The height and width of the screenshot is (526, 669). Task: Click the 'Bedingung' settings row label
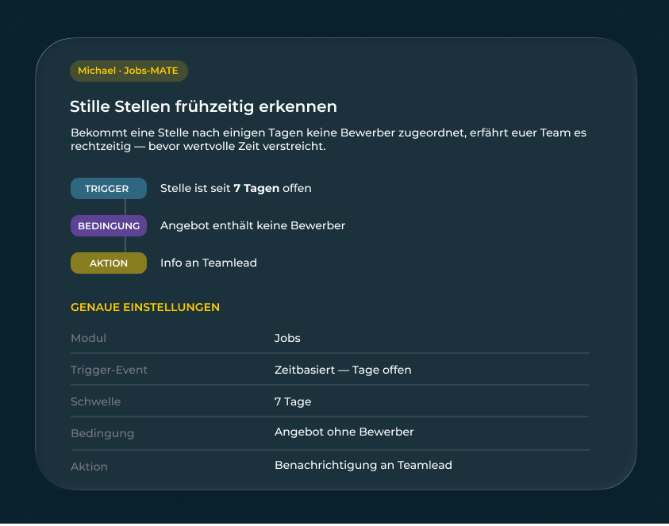pos(102,433)
